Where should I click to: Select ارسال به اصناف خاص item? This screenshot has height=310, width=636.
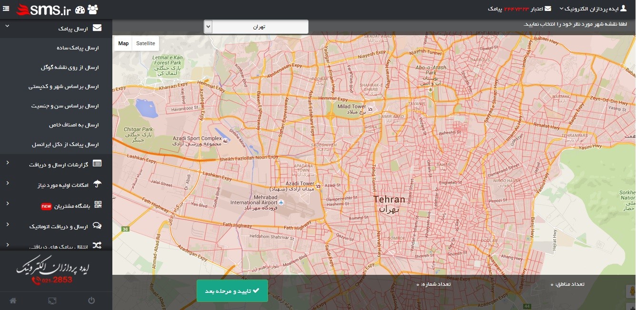tap(74, 125)
